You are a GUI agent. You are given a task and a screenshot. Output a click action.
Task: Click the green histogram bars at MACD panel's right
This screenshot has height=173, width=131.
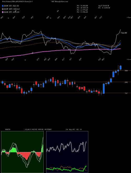42,149
